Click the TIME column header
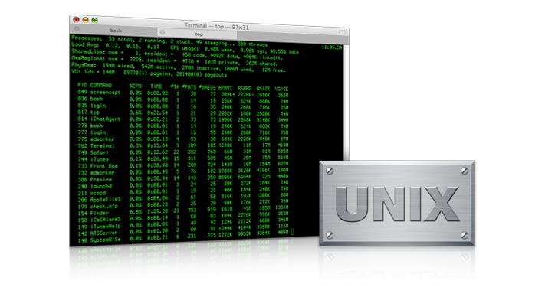 click(156, 86)
